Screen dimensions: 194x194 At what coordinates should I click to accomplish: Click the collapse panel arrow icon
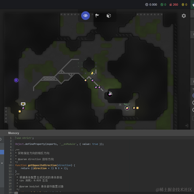click(186, 126)
